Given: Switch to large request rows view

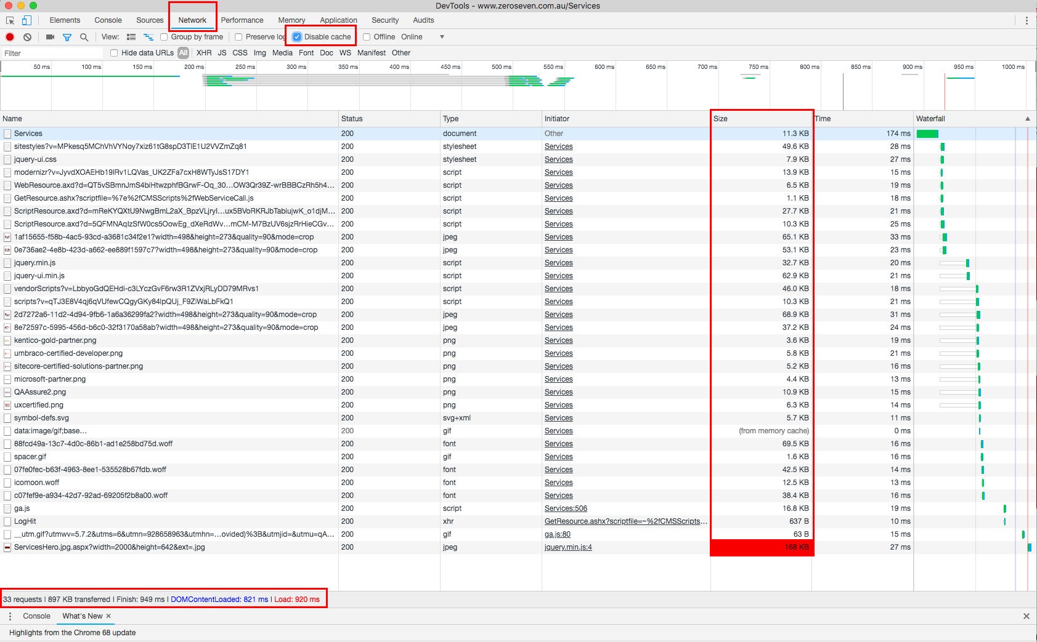Looking at the screenshot, I should (131, 37).
